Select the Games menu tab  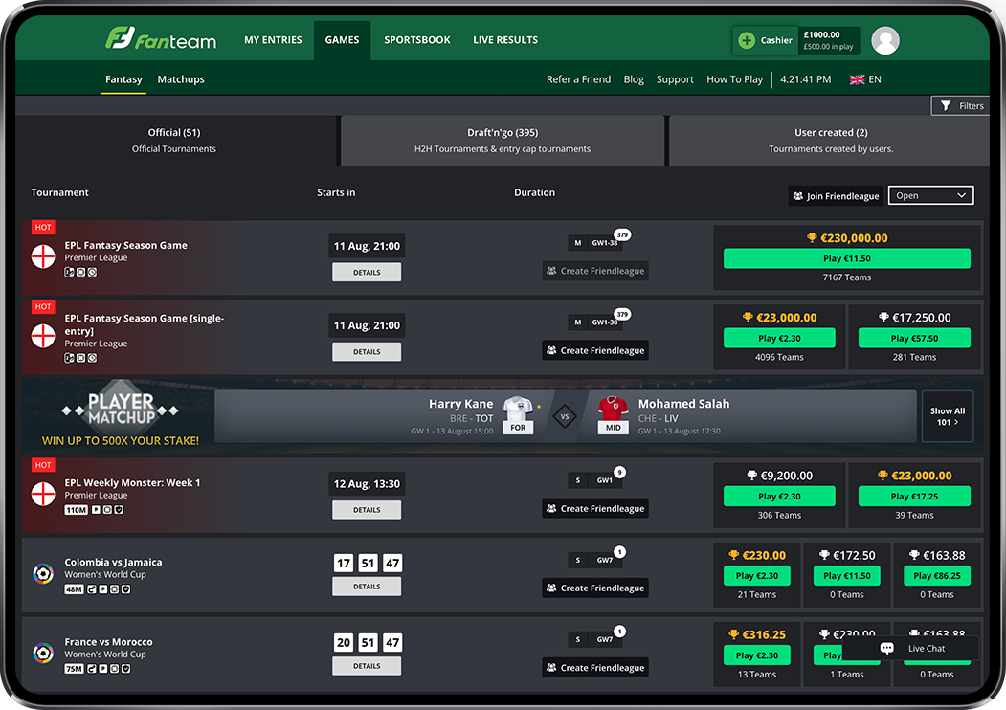pos(342,40)
